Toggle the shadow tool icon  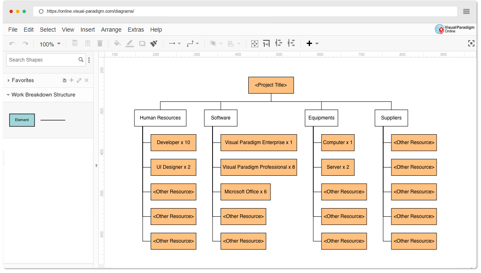(142, 44)
